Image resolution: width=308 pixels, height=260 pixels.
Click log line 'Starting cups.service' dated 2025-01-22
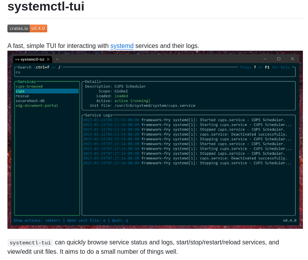pos(187,125)
